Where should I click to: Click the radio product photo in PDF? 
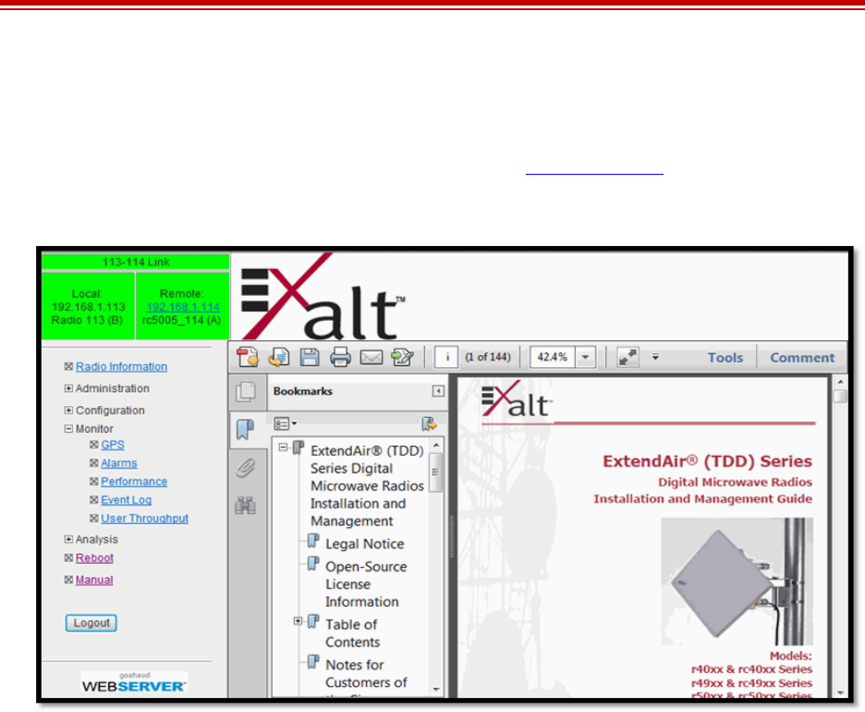coord(737,582)
